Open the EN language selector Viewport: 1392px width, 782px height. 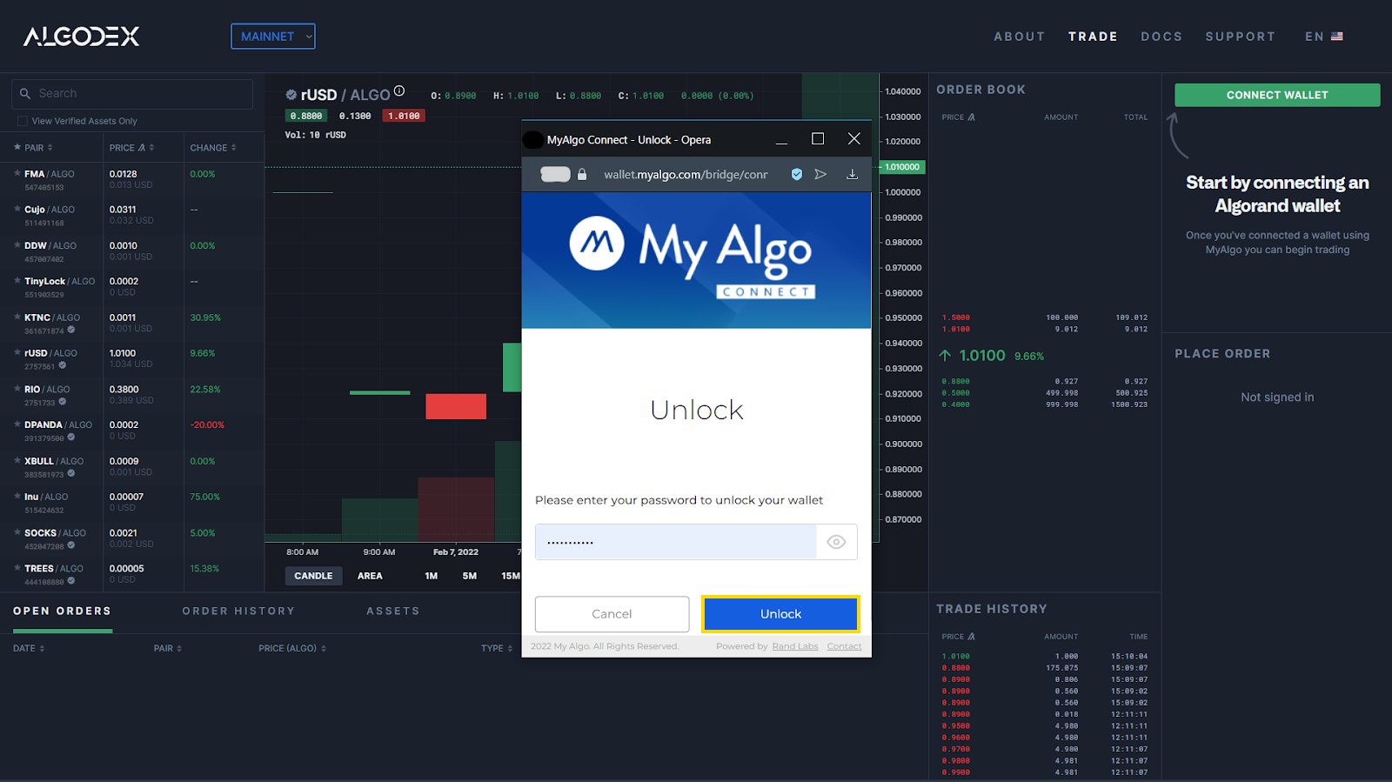point(1323,37)
